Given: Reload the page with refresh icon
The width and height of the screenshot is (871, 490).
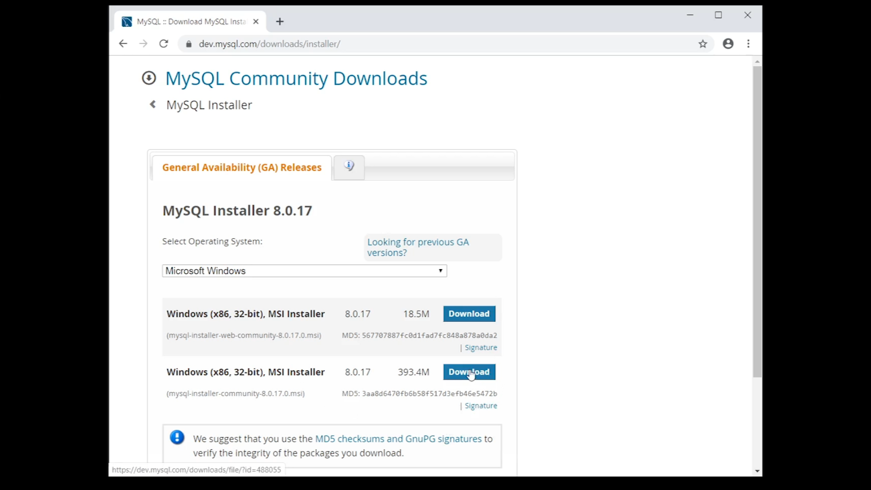Looking at the screenshot, I should tap(164, 44).
